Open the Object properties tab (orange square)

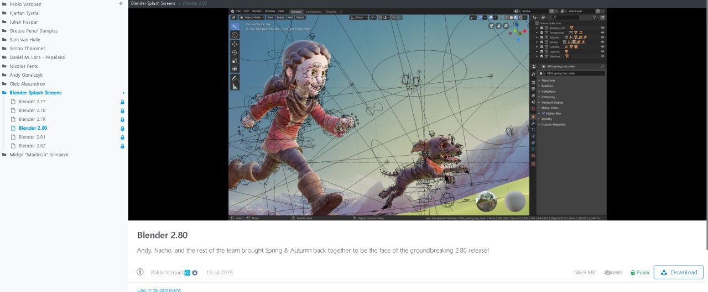pos(533,116)
